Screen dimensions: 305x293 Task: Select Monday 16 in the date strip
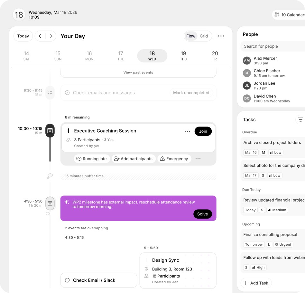point(89,56)
